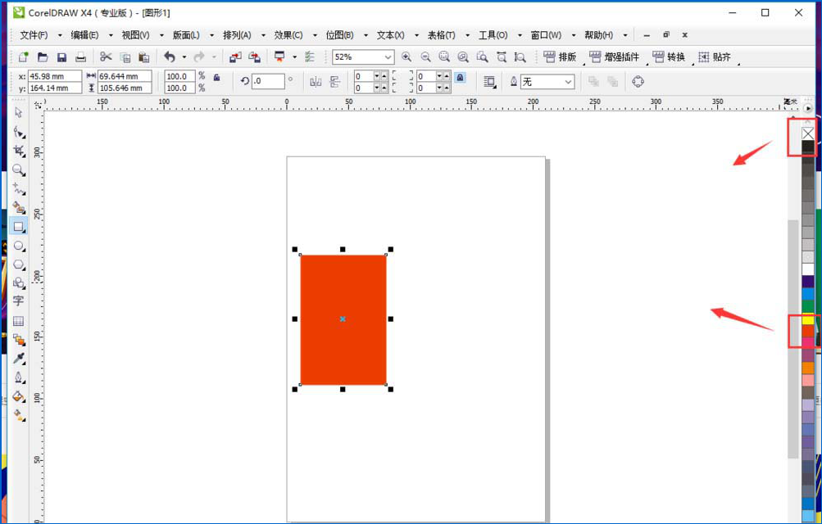Toggle the lock ratio padlock
Screen dimensions: 822x524
216,77
